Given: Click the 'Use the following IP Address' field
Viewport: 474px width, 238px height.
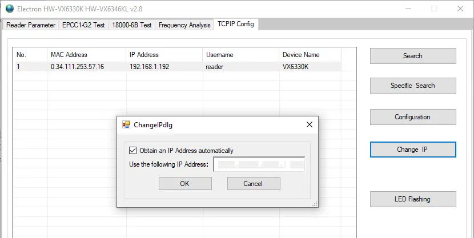Looking at the screenshot, I should (x=259, y=165).
